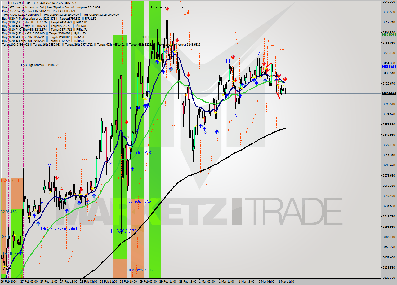Select the 'correction 61.8' label
The width and height of the screenshot is (397, 285).
tap(140, 153)
